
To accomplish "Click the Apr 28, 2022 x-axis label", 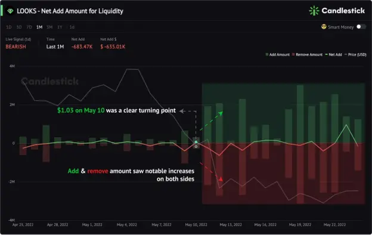I will click(x=57, y=224).
